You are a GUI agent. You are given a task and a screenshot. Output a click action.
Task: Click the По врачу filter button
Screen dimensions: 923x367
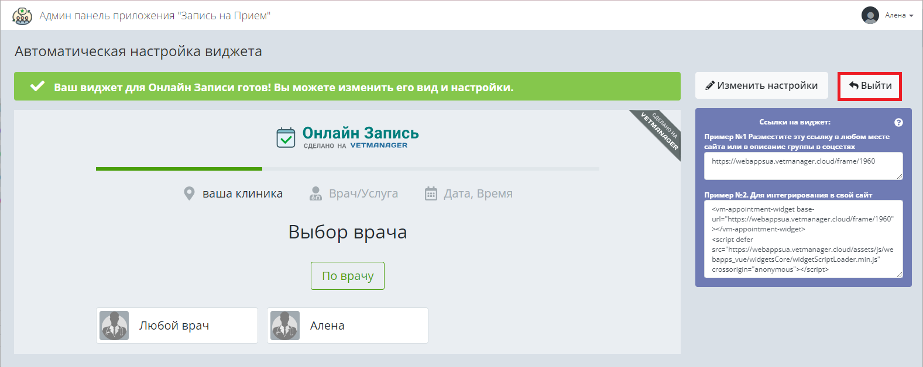point(348,276)
